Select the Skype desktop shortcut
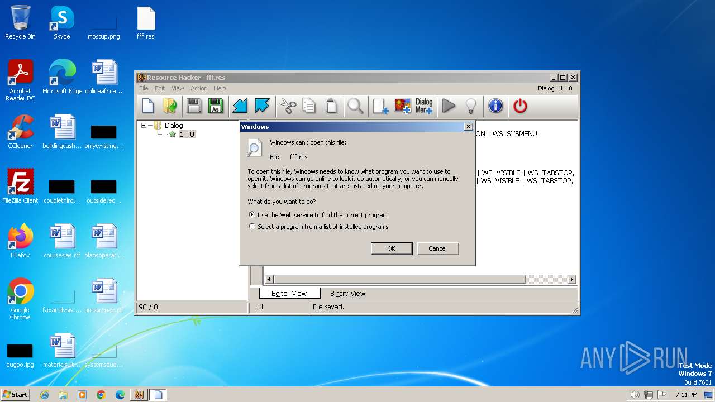Screen dimensions: 715x402 [x=61, y=22]
